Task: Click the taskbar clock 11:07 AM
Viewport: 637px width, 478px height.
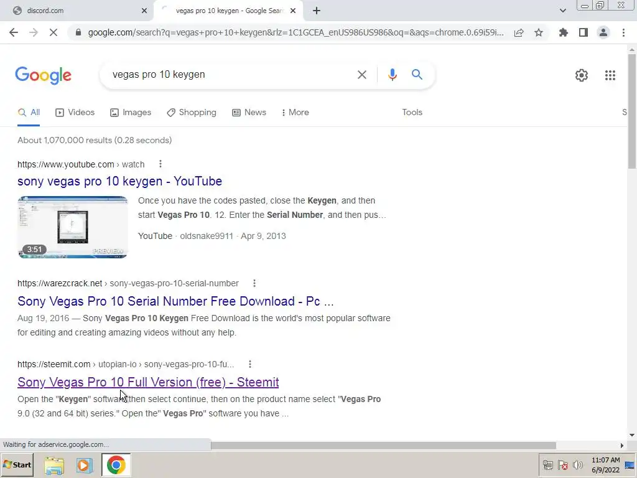Action: pos(606,460)
